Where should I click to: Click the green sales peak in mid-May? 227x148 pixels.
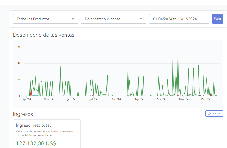pos(60,67)
